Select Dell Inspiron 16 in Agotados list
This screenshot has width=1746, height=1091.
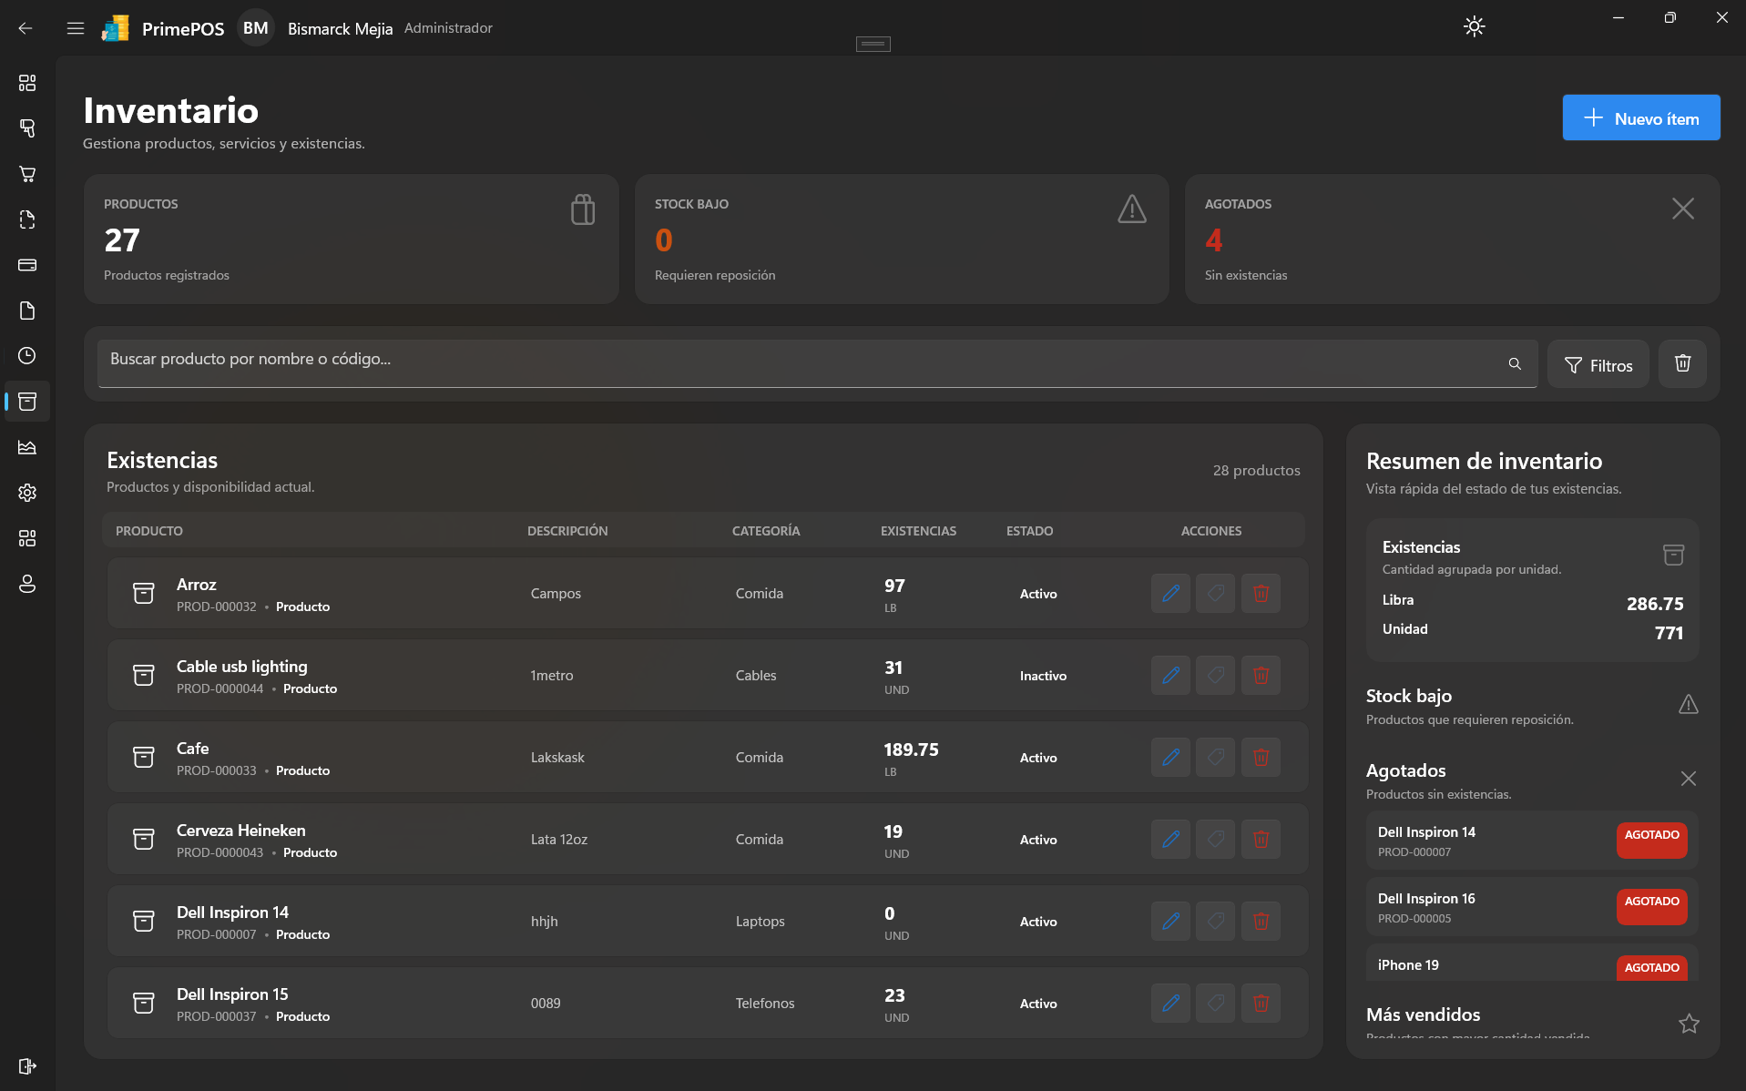(1532, 907)
